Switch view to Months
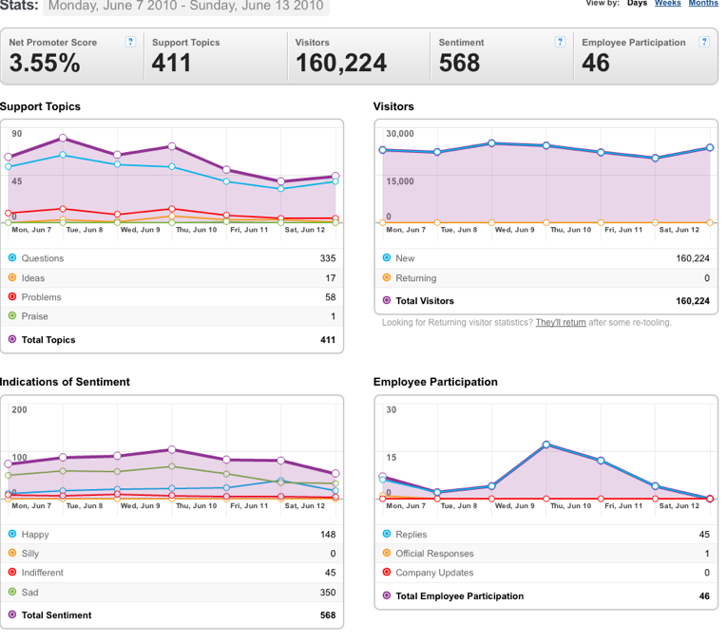Viewport: 727px width, 642px height. [x=703, y=3]
